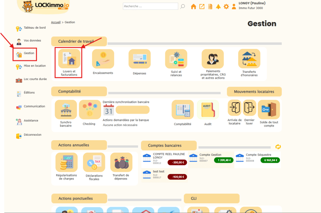
Task: Click the home icon in top bar
Action: (194, 7)
